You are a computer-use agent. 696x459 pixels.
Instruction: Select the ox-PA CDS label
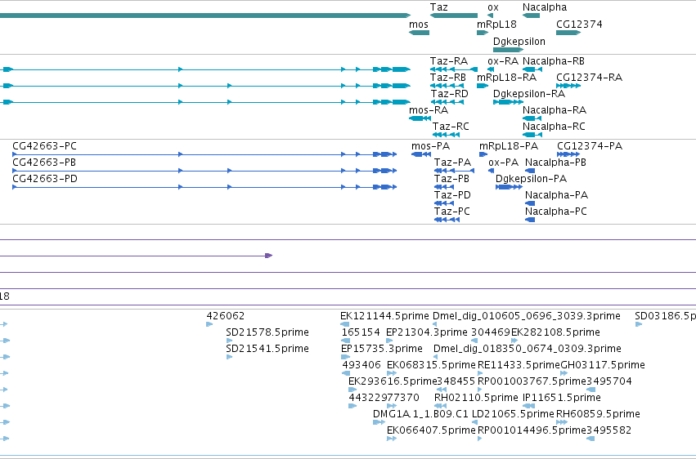tap(503, 163)
